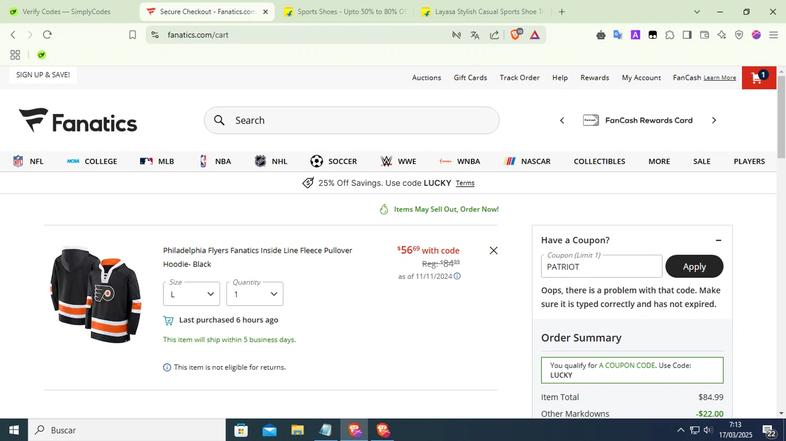786x441 pixels.
Task: Open the COLLEGE menu
Action: [x=92, y=161]
